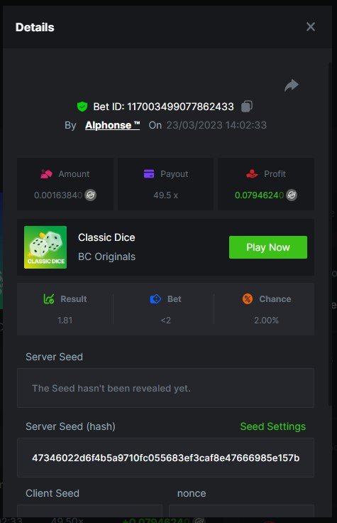The height and width of the screenshot is (523, 337).
Task: Click the orange Chance percent icon
Action: click(x=248, y=299)
